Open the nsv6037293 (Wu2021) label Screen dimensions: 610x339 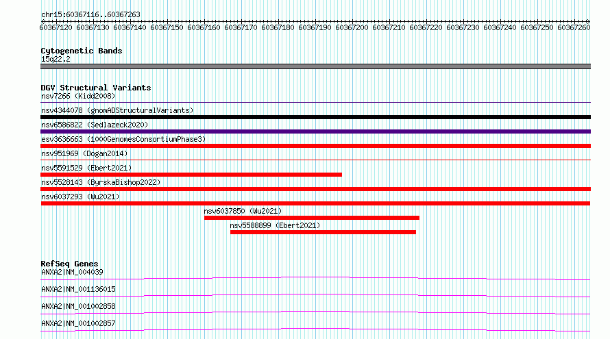pyautogui.click(x=80, y=197)
